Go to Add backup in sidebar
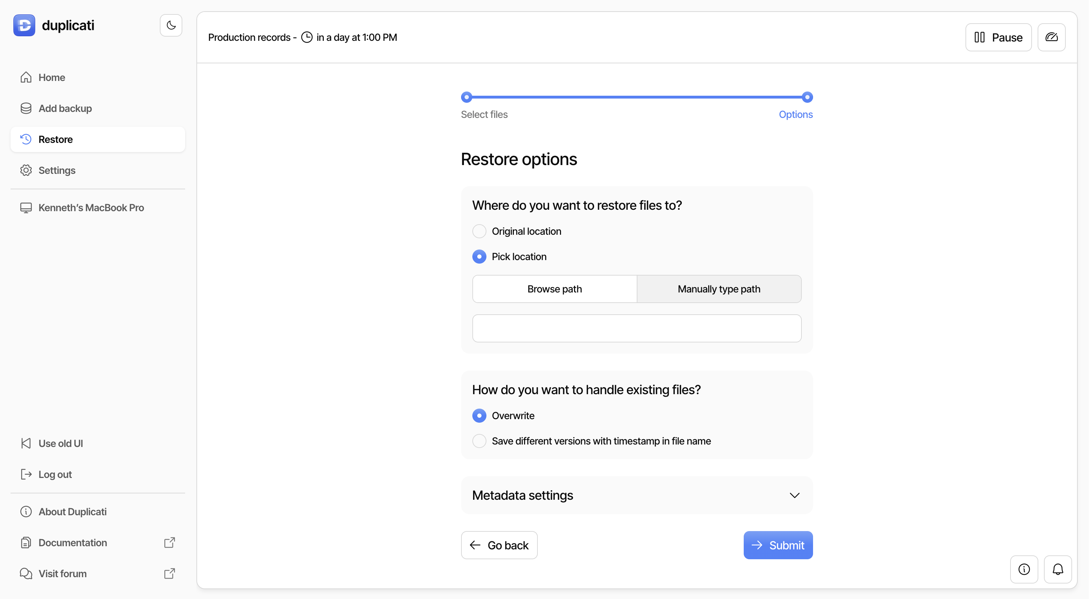1089x599 pixels. pyautogui.click(x=65, y=108)
